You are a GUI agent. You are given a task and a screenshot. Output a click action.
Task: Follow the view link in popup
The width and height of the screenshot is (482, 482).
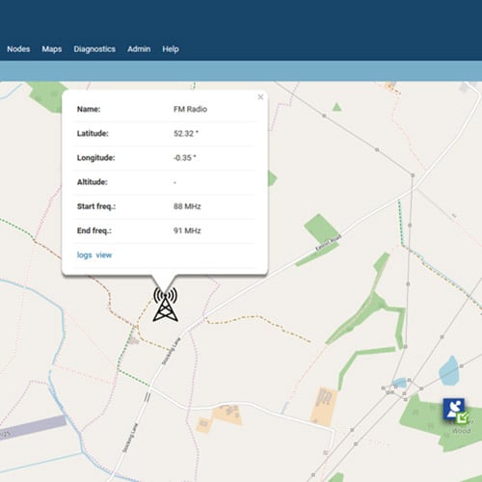click(x=104, y=255)
